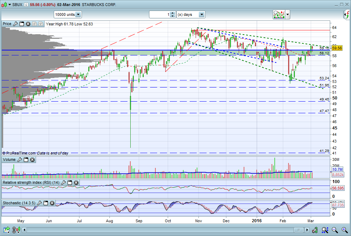This screenshot has height=236, width=351.
Task: Click the 2016 date axis label
Action: tap(256, 221)
